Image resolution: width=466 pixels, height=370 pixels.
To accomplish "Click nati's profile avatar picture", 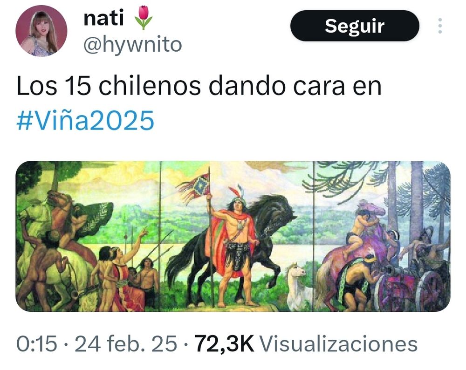I will click(x=41, y=31).
